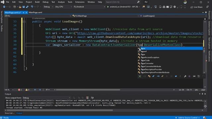Open the FLI.Android startup project dropdown
The height and width of the screenshot is (119, 212).
coord(89,7)
